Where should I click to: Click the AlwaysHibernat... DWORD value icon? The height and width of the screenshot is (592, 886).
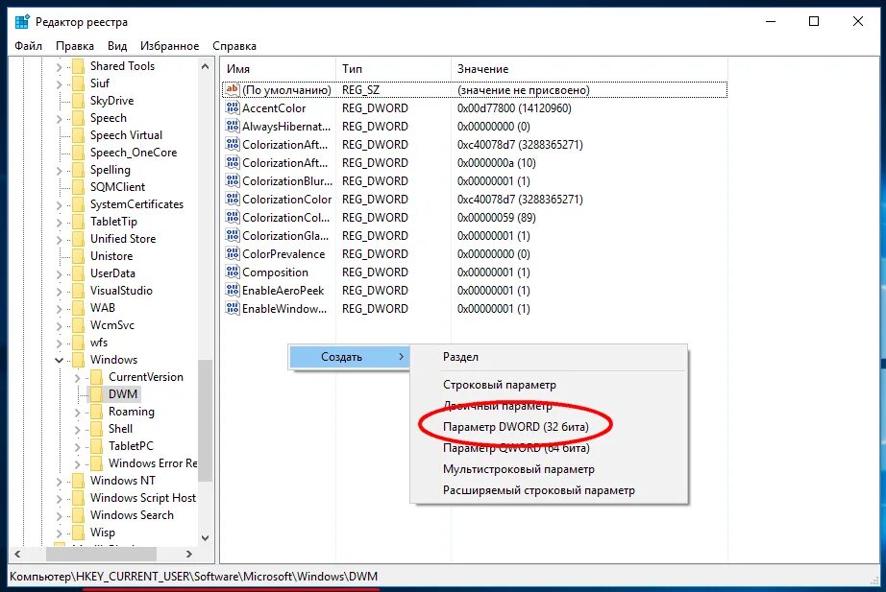tap(233, 126)
